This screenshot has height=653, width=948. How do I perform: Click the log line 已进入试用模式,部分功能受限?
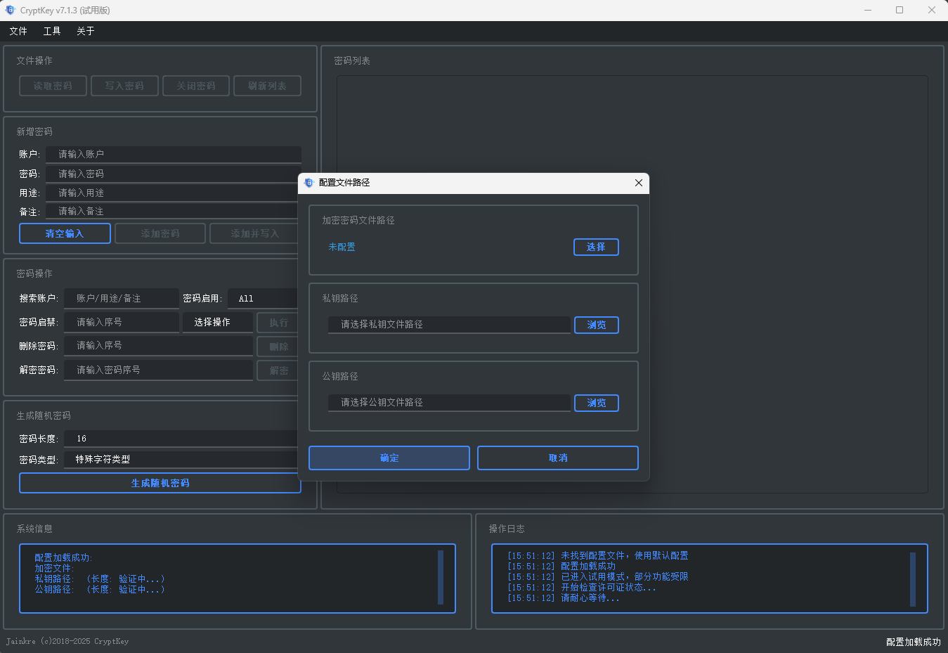[x=597, y=576]
